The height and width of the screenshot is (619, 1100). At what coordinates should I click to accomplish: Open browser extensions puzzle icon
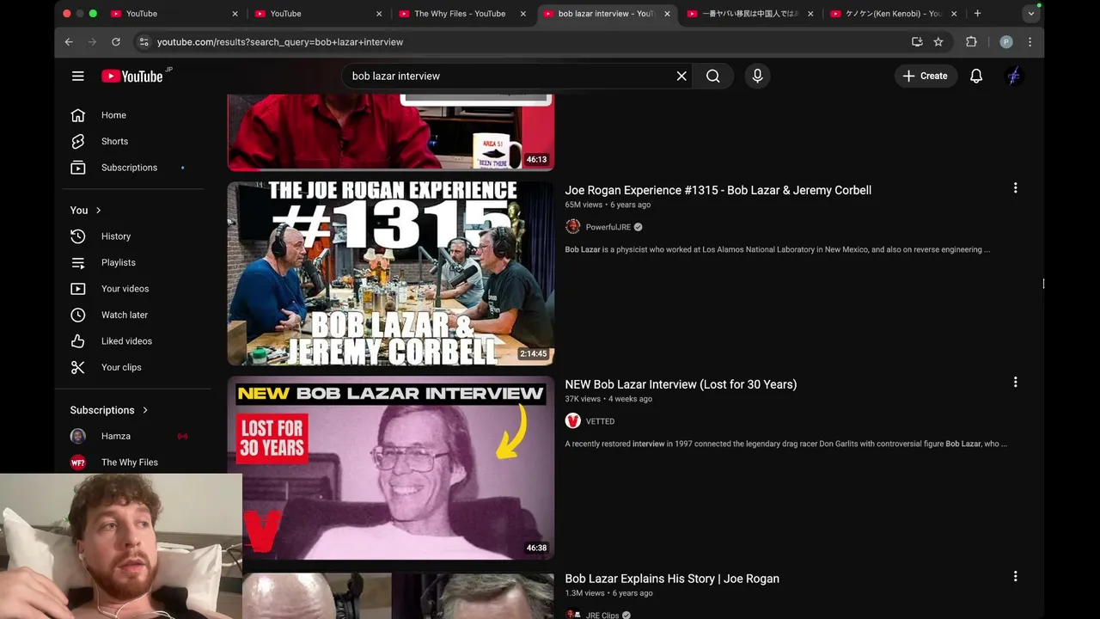tap(971, 41)
